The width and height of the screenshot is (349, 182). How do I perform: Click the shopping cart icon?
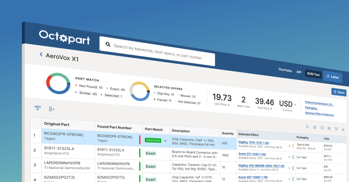click(336, 128)
